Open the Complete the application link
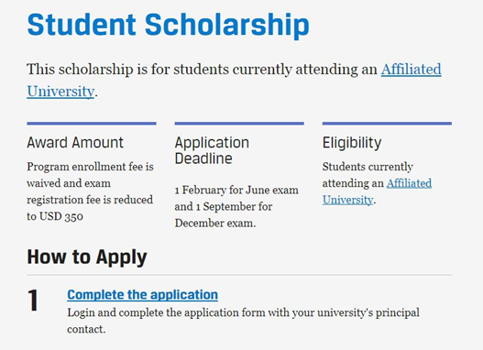 click(x=143, y=295)
